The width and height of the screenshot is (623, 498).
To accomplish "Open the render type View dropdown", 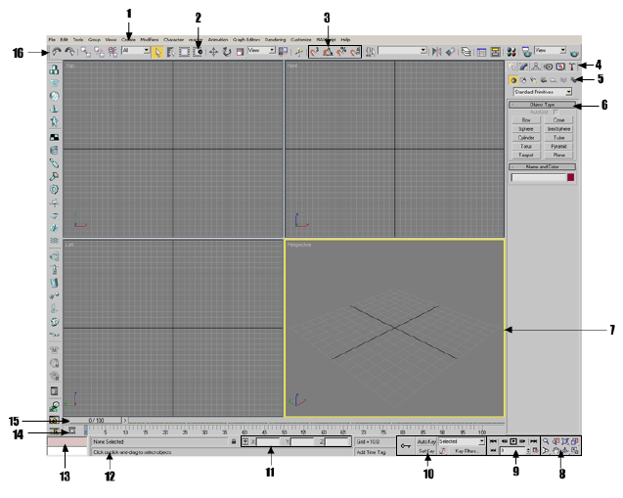I will [x=551, y=50].
